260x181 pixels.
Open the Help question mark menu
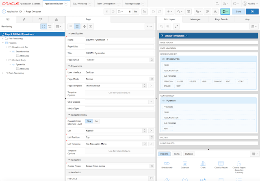(236, 4)
